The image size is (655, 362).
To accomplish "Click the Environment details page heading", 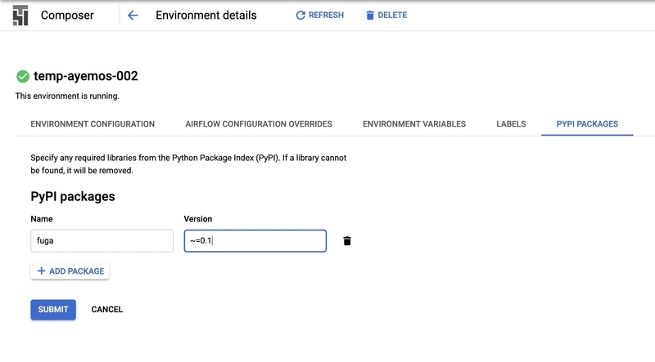I will [x=206, y=15].
